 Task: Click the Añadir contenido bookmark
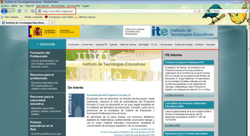[31, 17]
